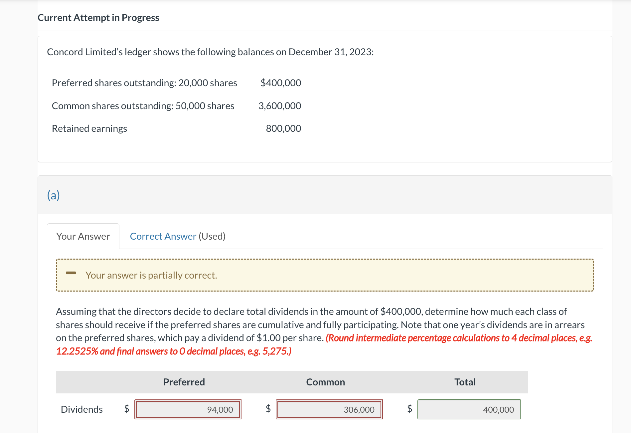Click the Current Attempt in Progress heading
631x433 pixels.
point(98,17)
